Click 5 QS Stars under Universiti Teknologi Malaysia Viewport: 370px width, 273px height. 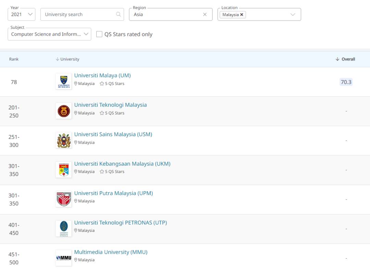coord(114,113)
